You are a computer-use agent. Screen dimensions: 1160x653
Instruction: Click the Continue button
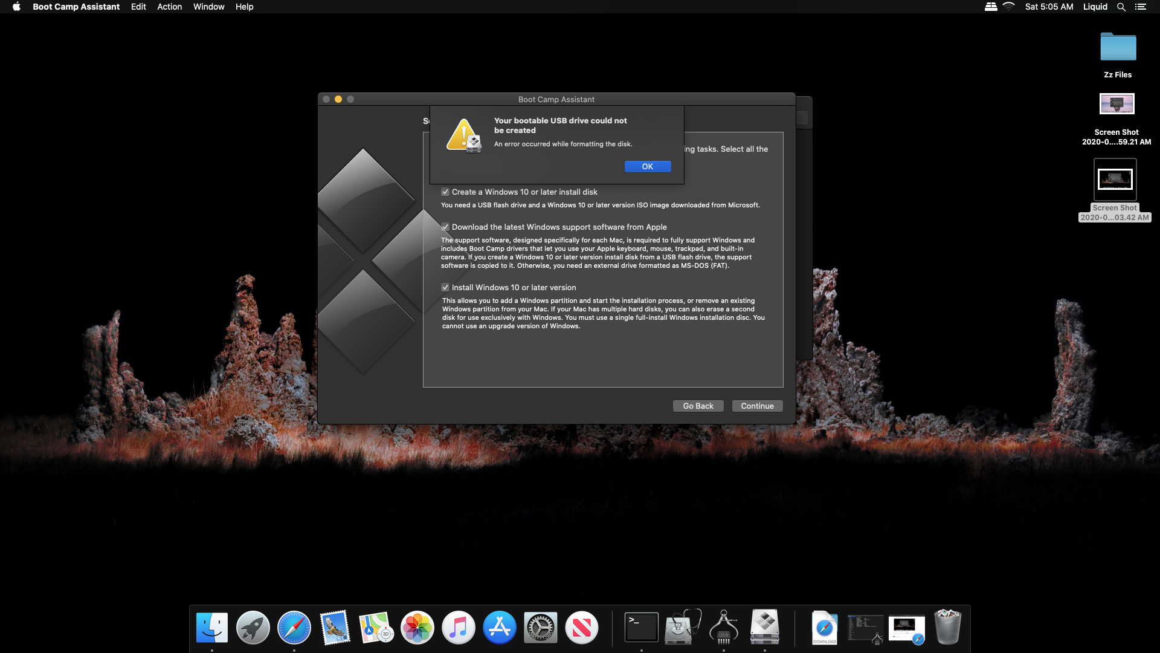click(757, 406)
